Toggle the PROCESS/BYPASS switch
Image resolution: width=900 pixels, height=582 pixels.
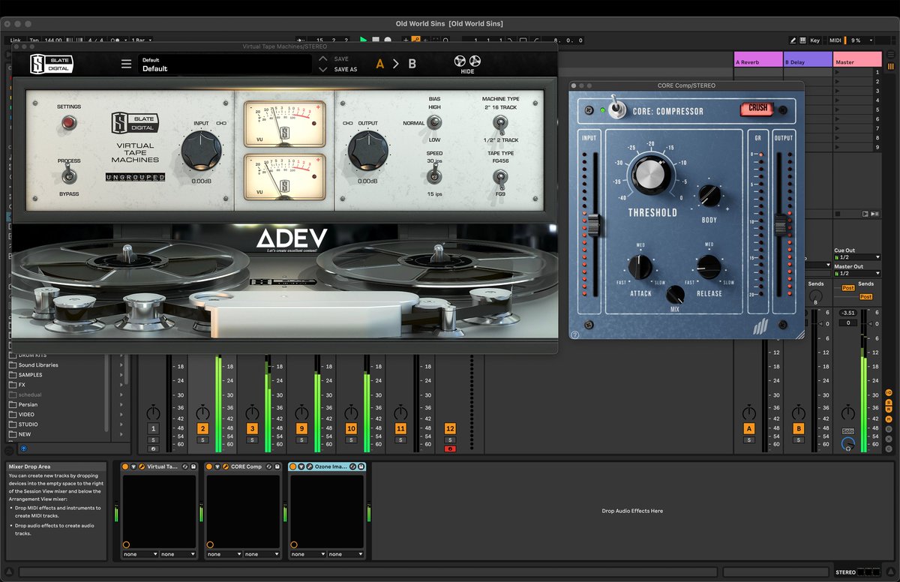(68, 175)
